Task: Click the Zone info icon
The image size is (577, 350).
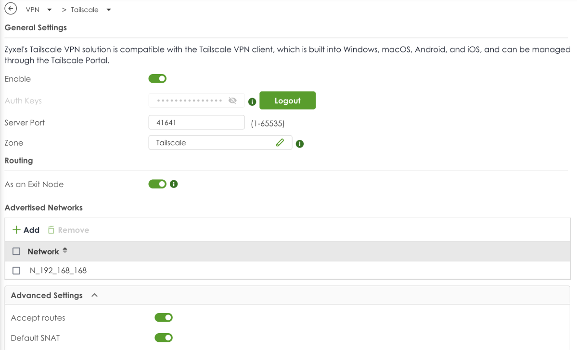Action: 300,143
